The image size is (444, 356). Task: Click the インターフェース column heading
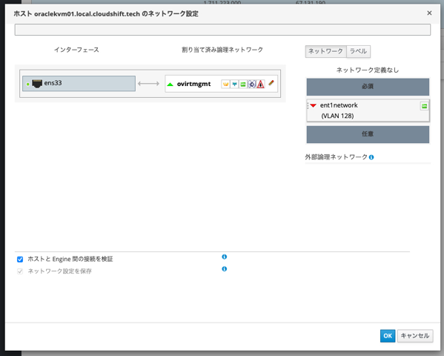(76, 50)
